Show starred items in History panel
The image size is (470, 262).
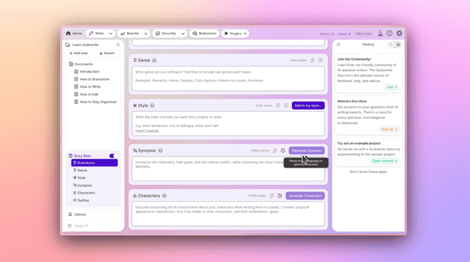point(398,45)
